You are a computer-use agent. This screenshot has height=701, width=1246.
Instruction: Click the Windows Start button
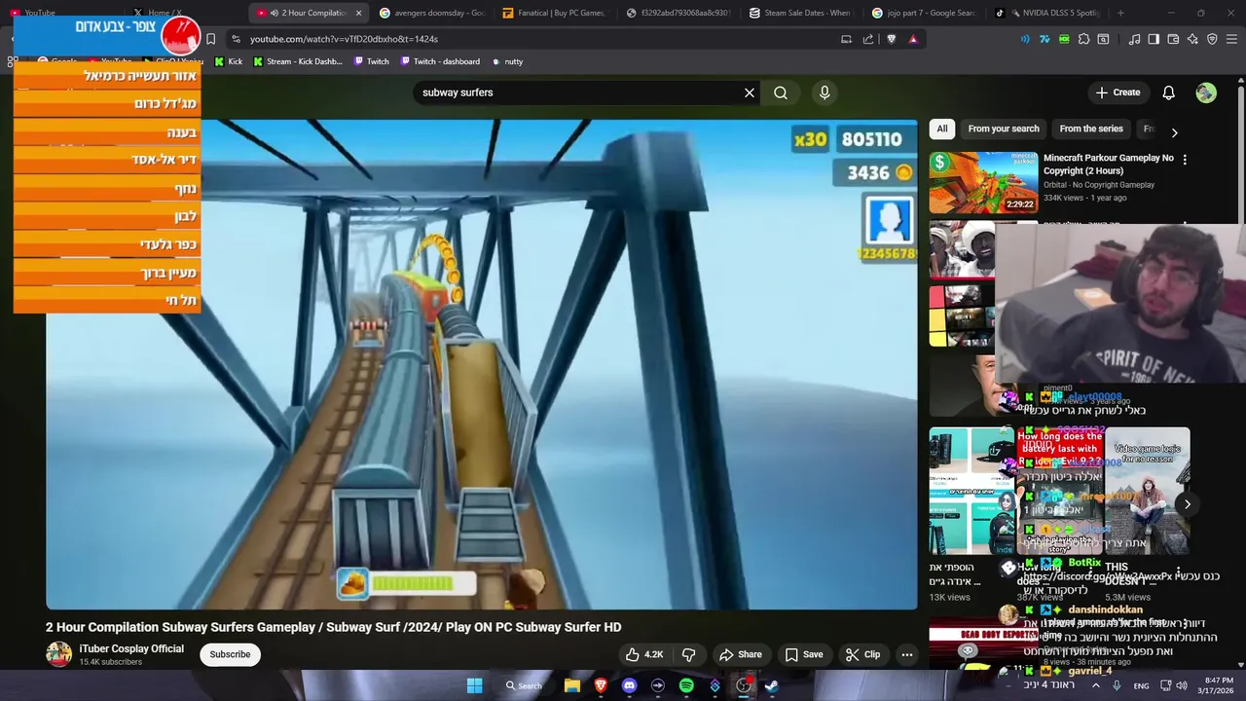point(474,685)
